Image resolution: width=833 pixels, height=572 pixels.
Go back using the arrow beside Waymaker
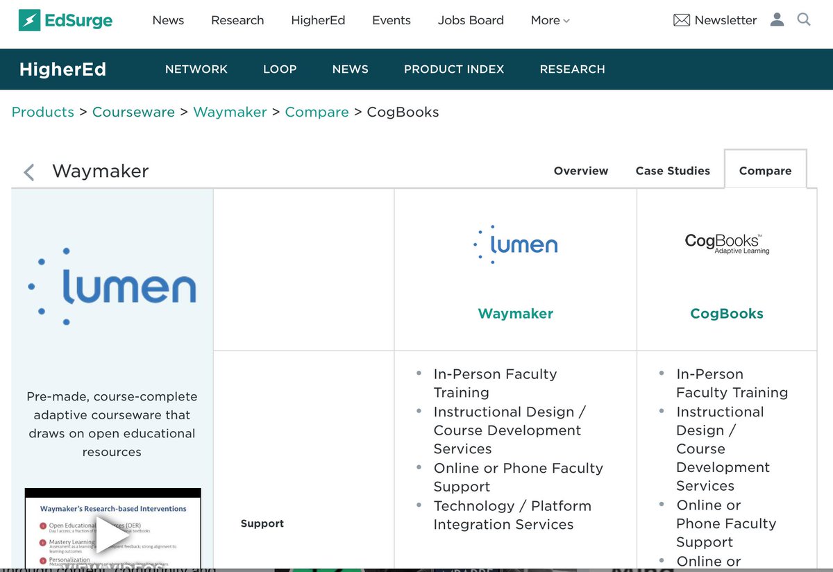(28, 171)
